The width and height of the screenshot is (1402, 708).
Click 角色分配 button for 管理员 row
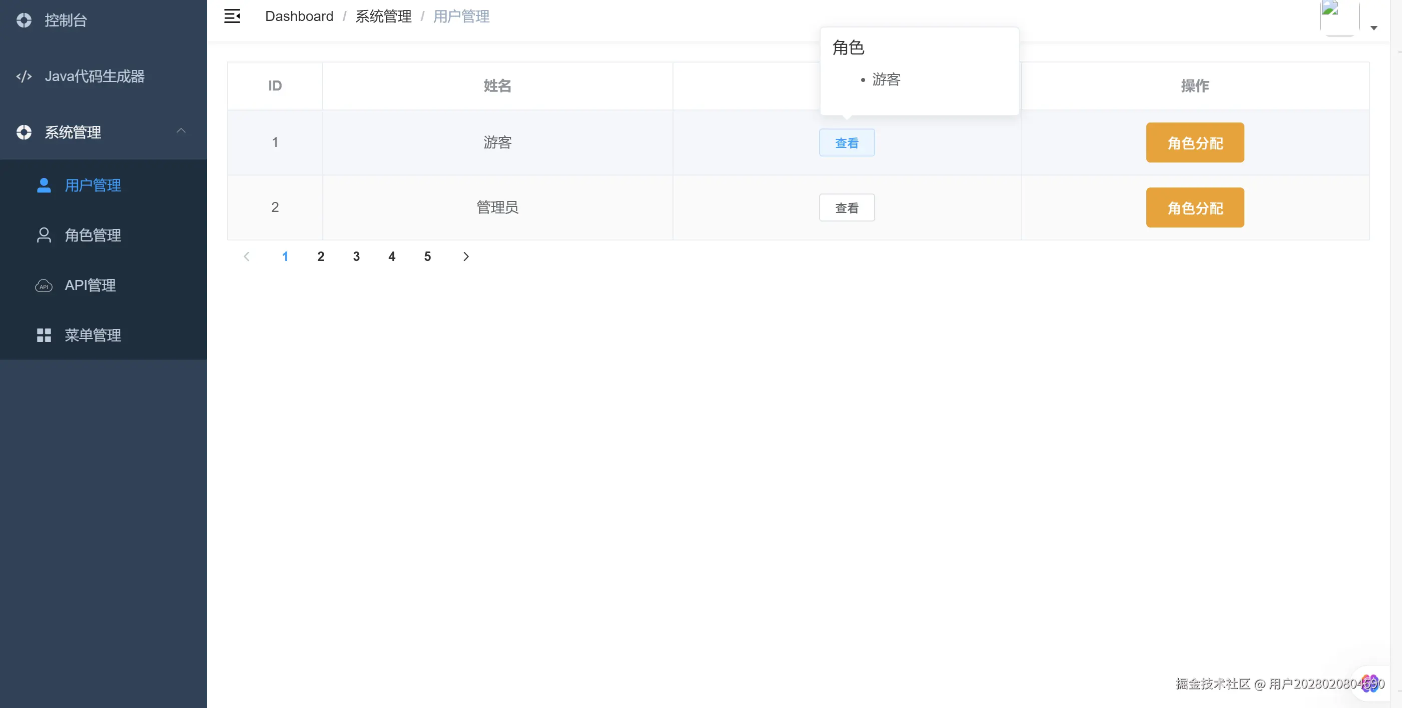1195,207
